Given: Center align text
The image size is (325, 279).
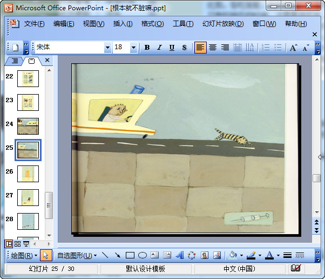Looking at the screenshot, I should pos(213,48).
